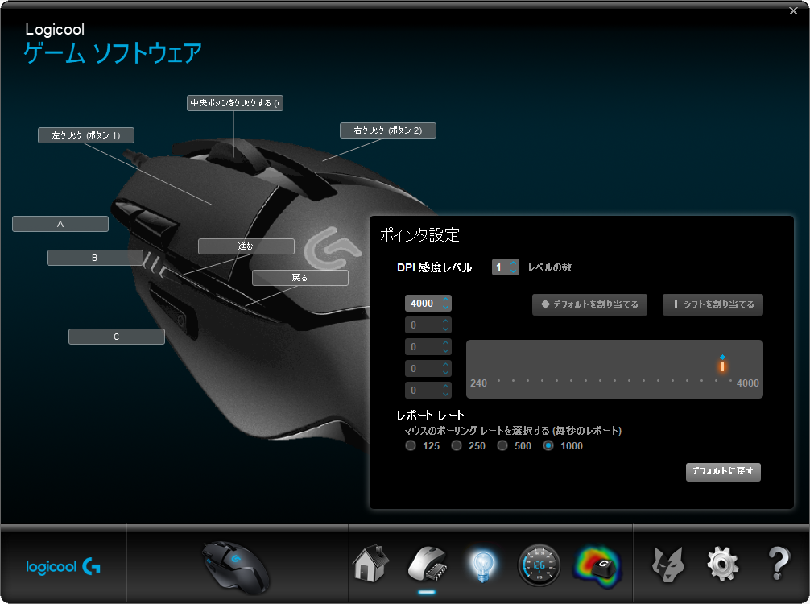Increase the DPI level count stepper
Image resolution: width=810 pixels, height=604 pixels.
click(513, 263)
